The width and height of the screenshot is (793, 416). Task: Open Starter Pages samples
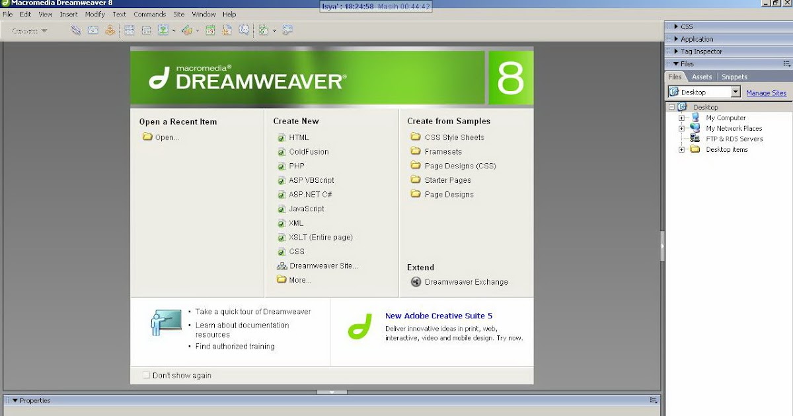coord(448,180)
